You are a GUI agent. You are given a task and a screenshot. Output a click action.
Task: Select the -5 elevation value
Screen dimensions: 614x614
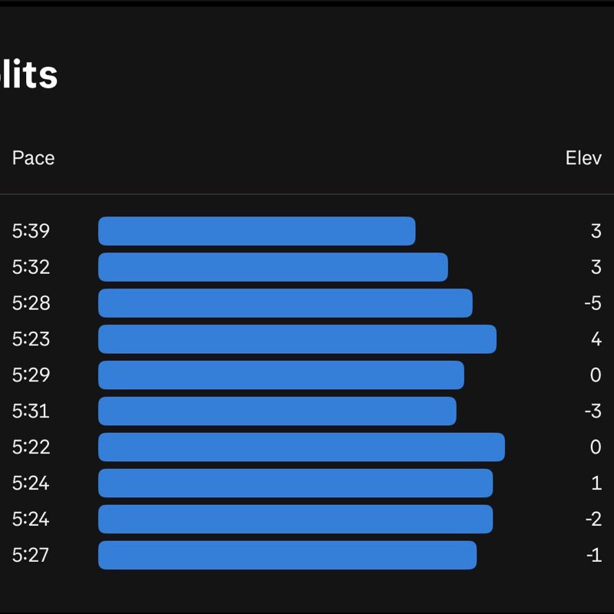click(x=593, y=303)
